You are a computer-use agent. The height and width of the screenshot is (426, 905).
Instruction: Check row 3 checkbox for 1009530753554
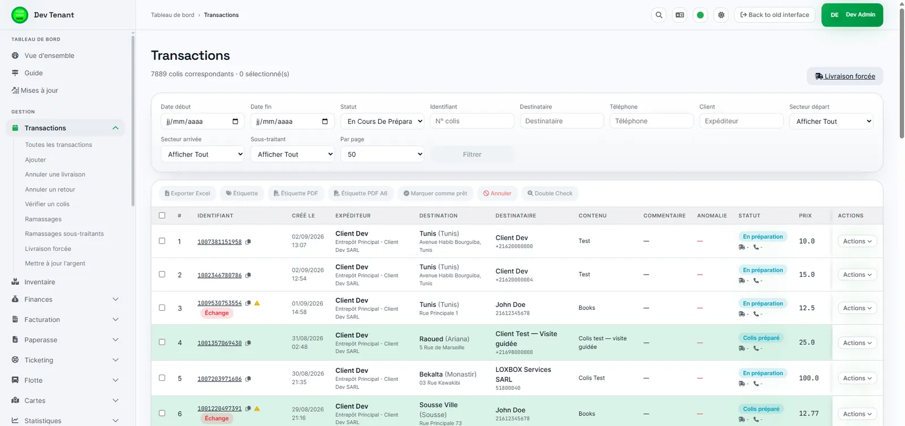pyautogui.click(x=162, y=307)
